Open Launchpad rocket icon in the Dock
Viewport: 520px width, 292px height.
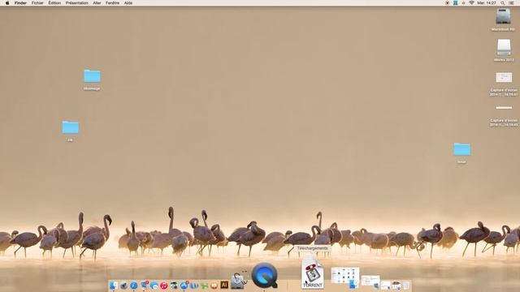[x=123, y=285]
